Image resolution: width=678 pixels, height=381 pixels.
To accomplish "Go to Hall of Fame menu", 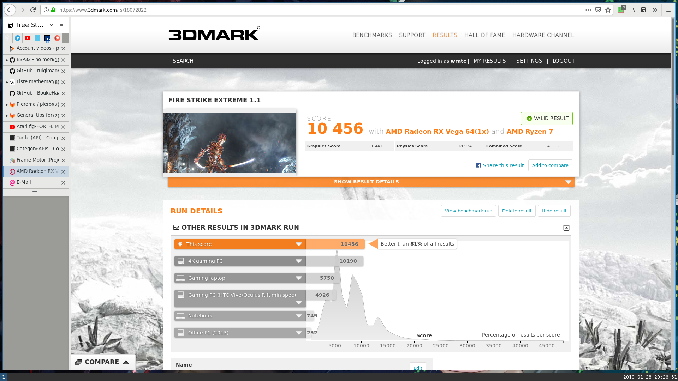I will click(484, 35).
